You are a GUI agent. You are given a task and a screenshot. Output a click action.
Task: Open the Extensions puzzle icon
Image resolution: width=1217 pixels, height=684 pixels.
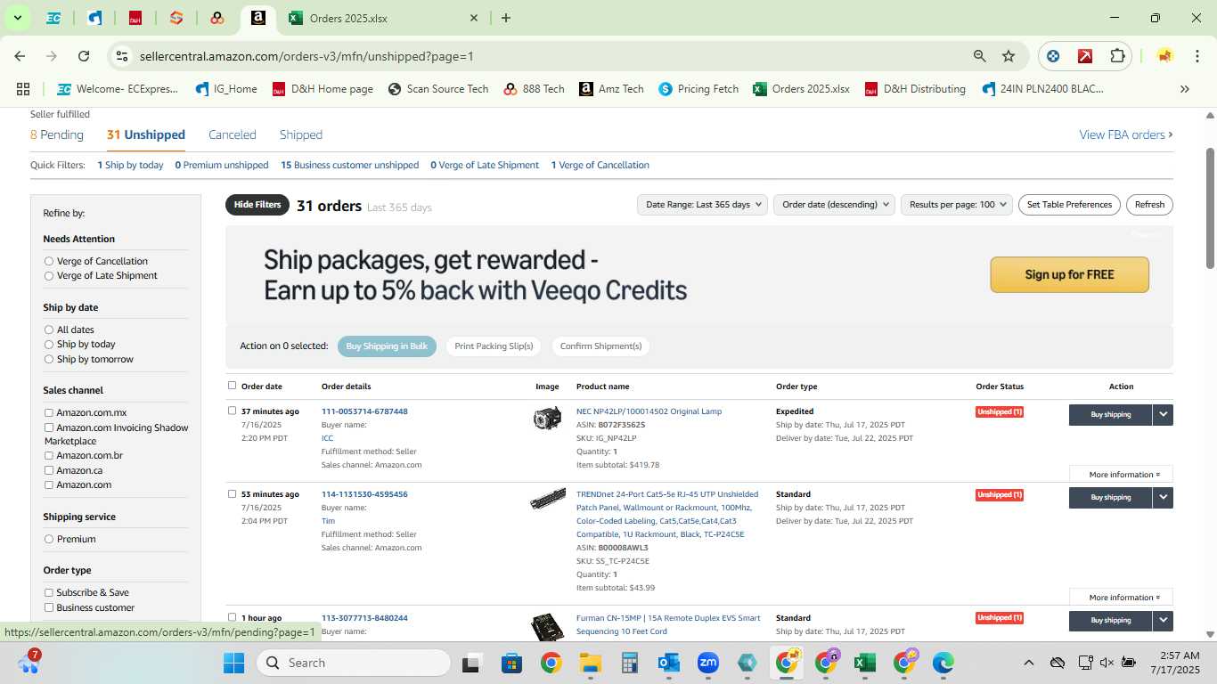pyautogui.click(x=1117, y=56)
